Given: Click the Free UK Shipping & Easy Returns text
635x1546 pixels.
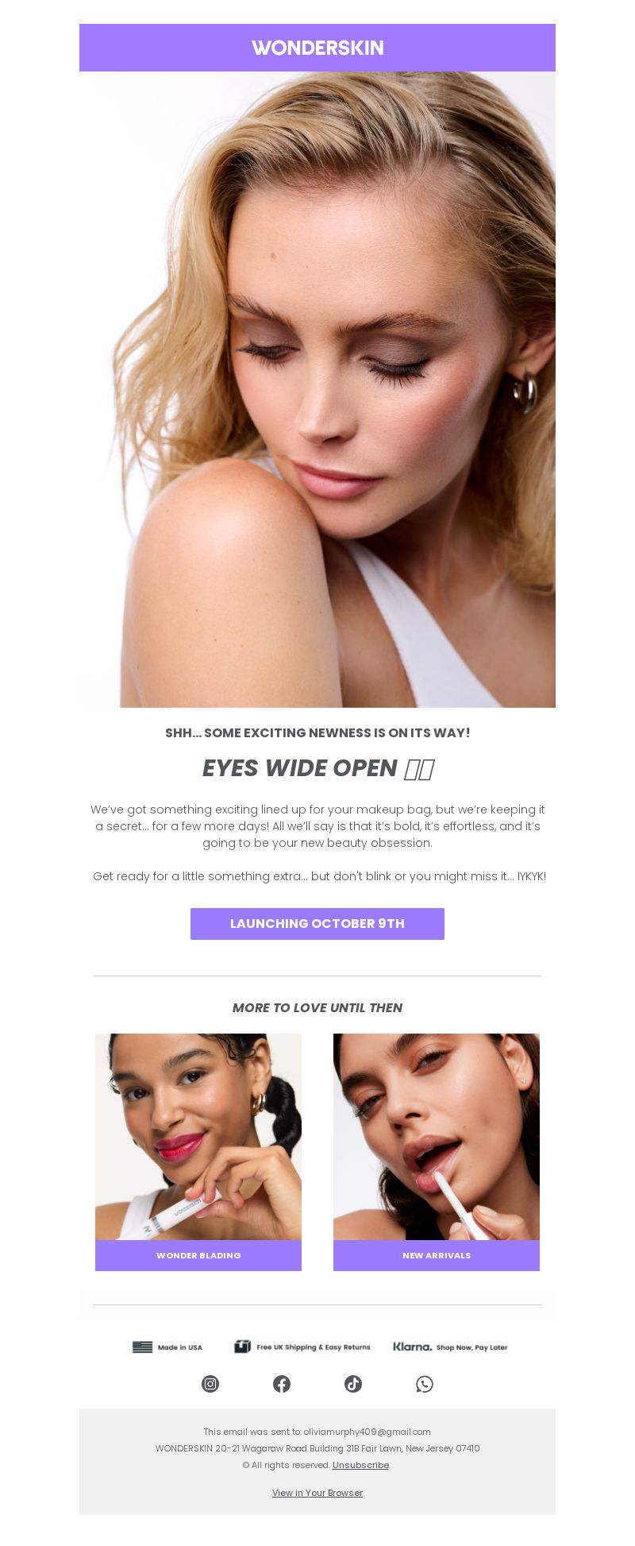Looking at the screenshot, I should [314, 1347].
